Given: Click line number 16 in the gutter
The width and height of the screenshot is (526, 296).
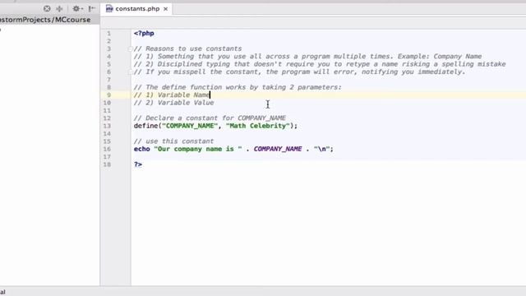Looking at the screenshot, I should [x=107, y=149].
